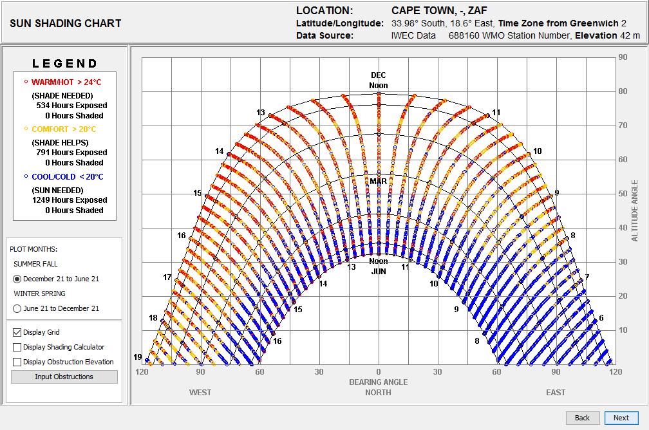Click the '534 Hours Exposed' text
649x430 pixels.
pos(71,106)
